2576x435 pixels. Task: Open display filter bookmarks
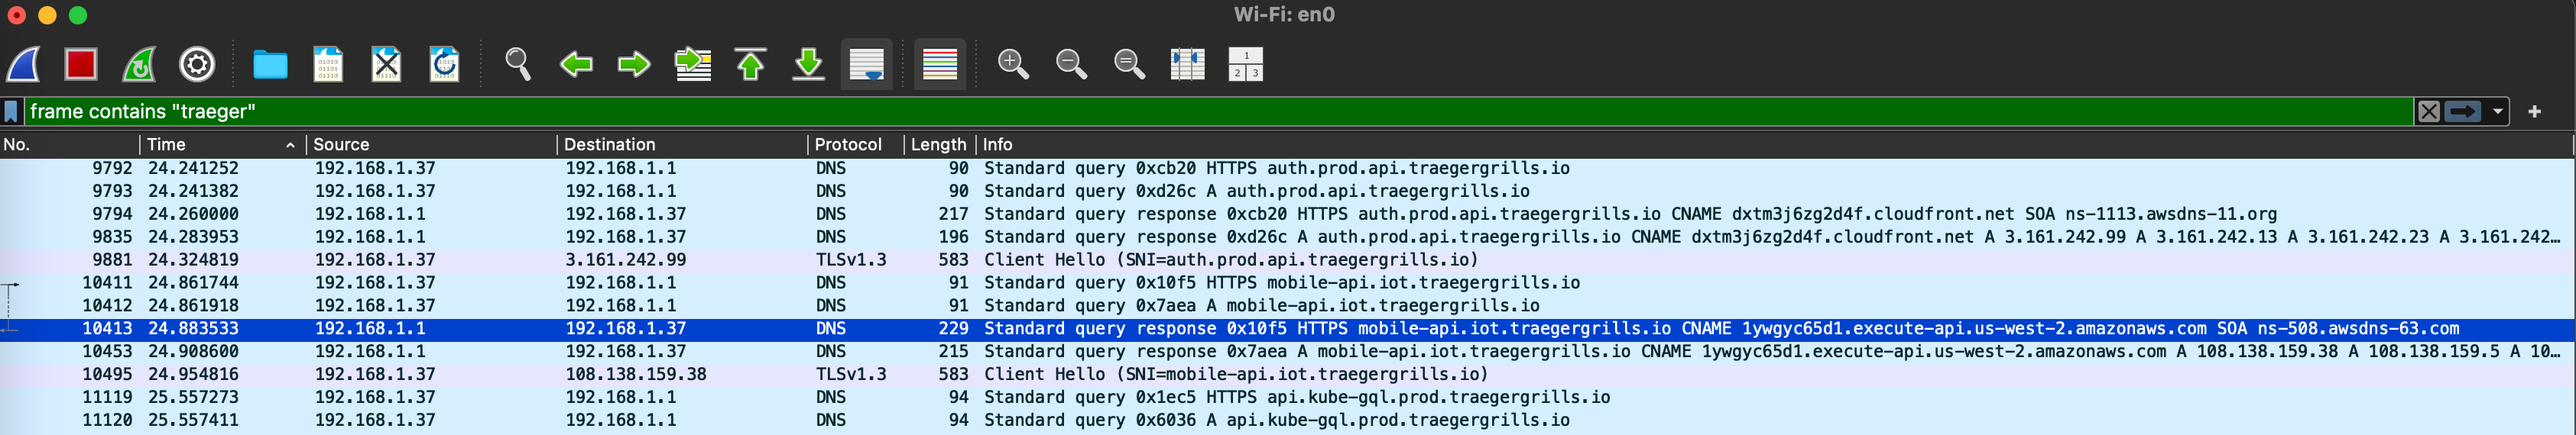(11, 111)
